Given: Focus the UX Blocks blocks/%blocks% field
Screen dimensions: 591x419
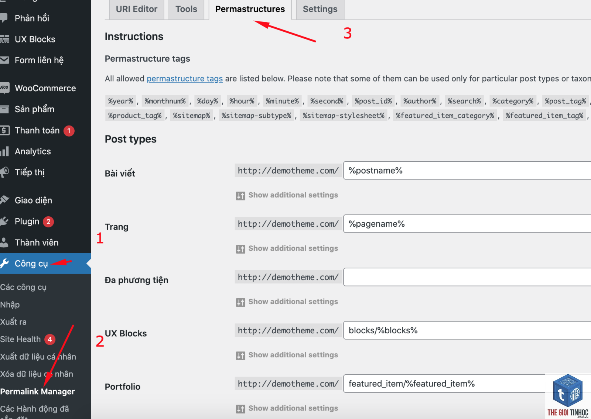Looking at the screenshot, I should (x=467, y=330).
